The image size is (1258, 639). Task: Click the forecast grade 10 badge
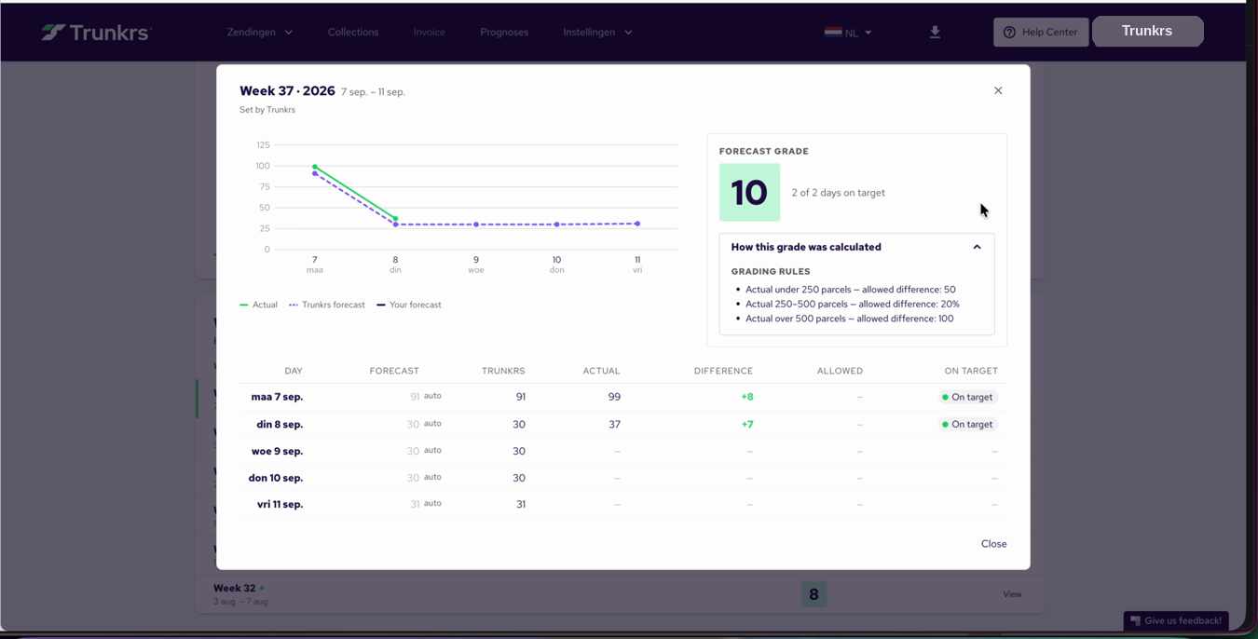749,193
